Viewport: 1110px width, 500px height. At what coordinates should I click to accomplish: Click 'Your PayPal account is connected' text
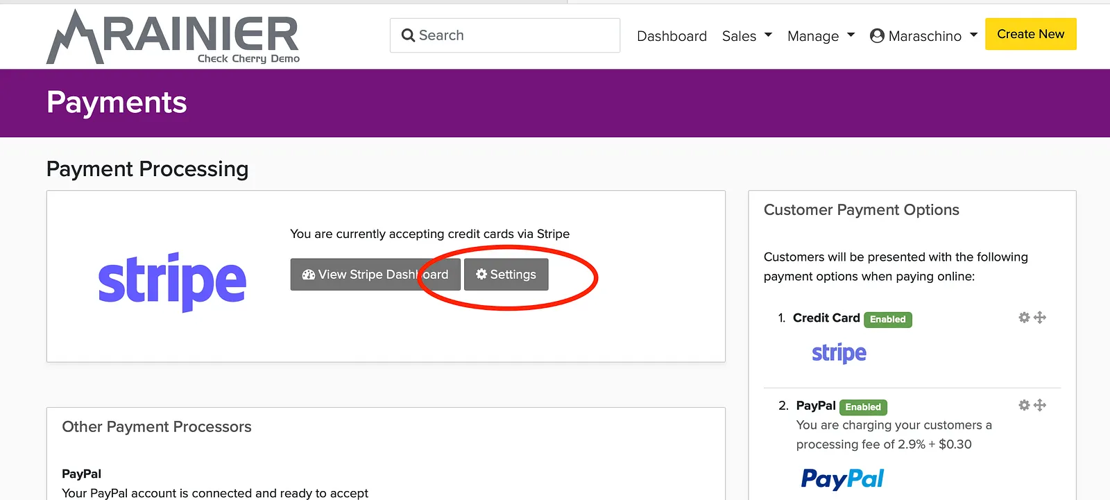tap(215, 493)
